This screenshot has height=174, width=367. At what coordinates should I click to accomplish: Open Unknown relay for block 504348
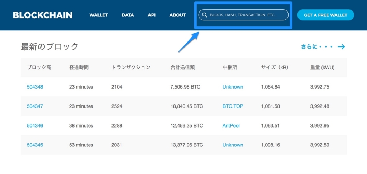(233, 87)
